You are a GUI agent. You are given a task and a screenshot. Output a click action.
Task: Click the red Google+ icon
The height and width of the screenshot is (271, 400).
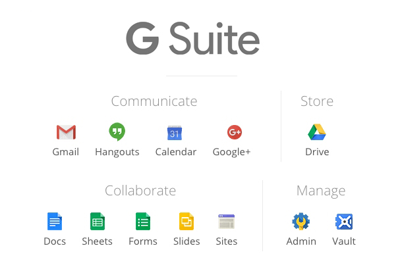235,132
